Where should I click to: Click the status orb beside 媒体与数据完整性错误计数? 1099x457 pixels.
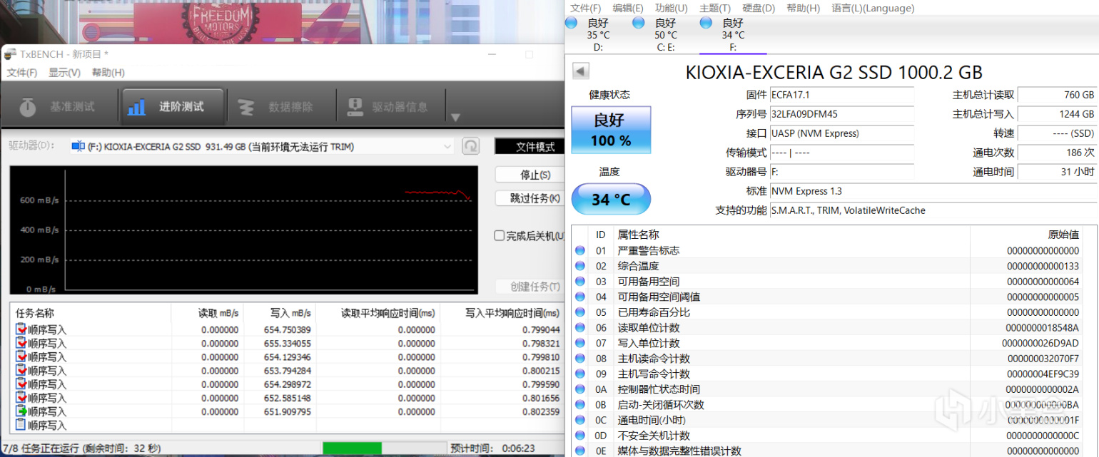(x=580, y=451)
